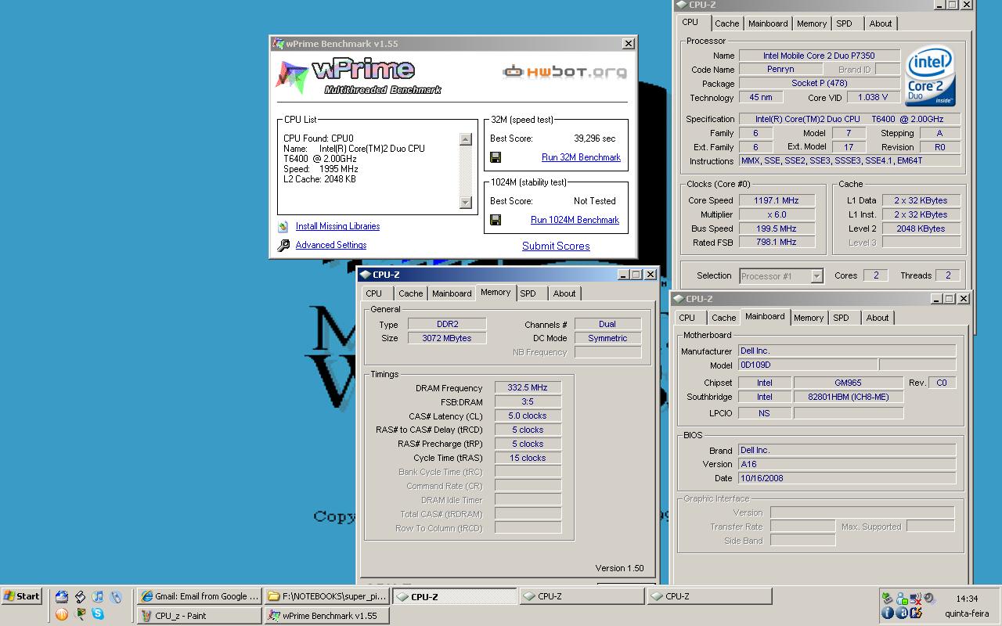Click the BIOS Date value 10/16/2008
This screenshot has width=1002, height=626.
pyautogui.click(x=847, y=478)
